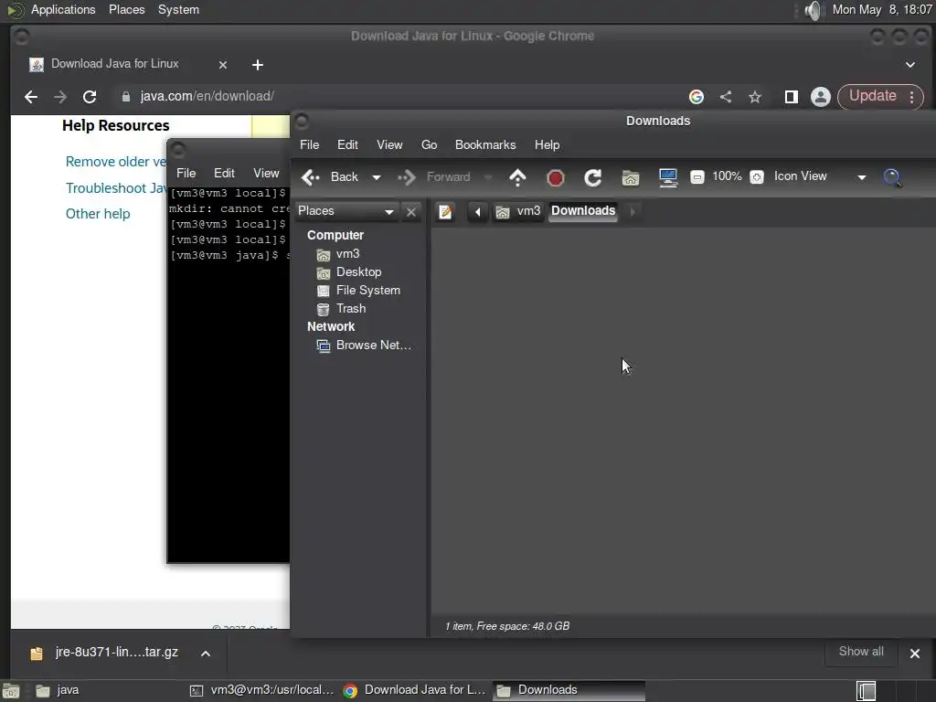Open Browse Network in sidebar
The image size is (936, 702).
pyautogui.click(x=364, y=346)
